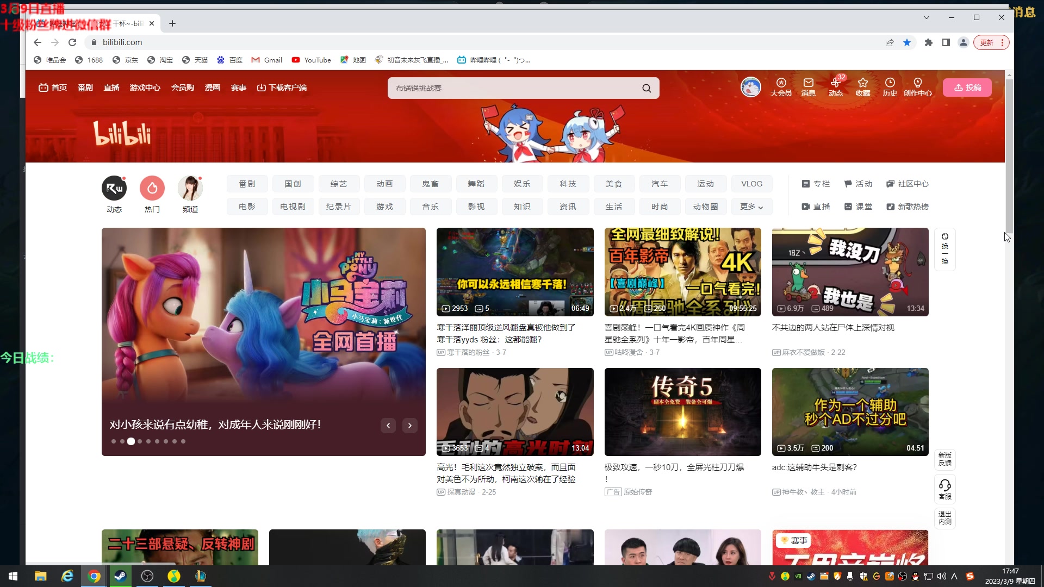1044x587 pixels.
Task: Open the 创作中心 creator center icon
Action: pyautogui.click(x=917, y=87)
